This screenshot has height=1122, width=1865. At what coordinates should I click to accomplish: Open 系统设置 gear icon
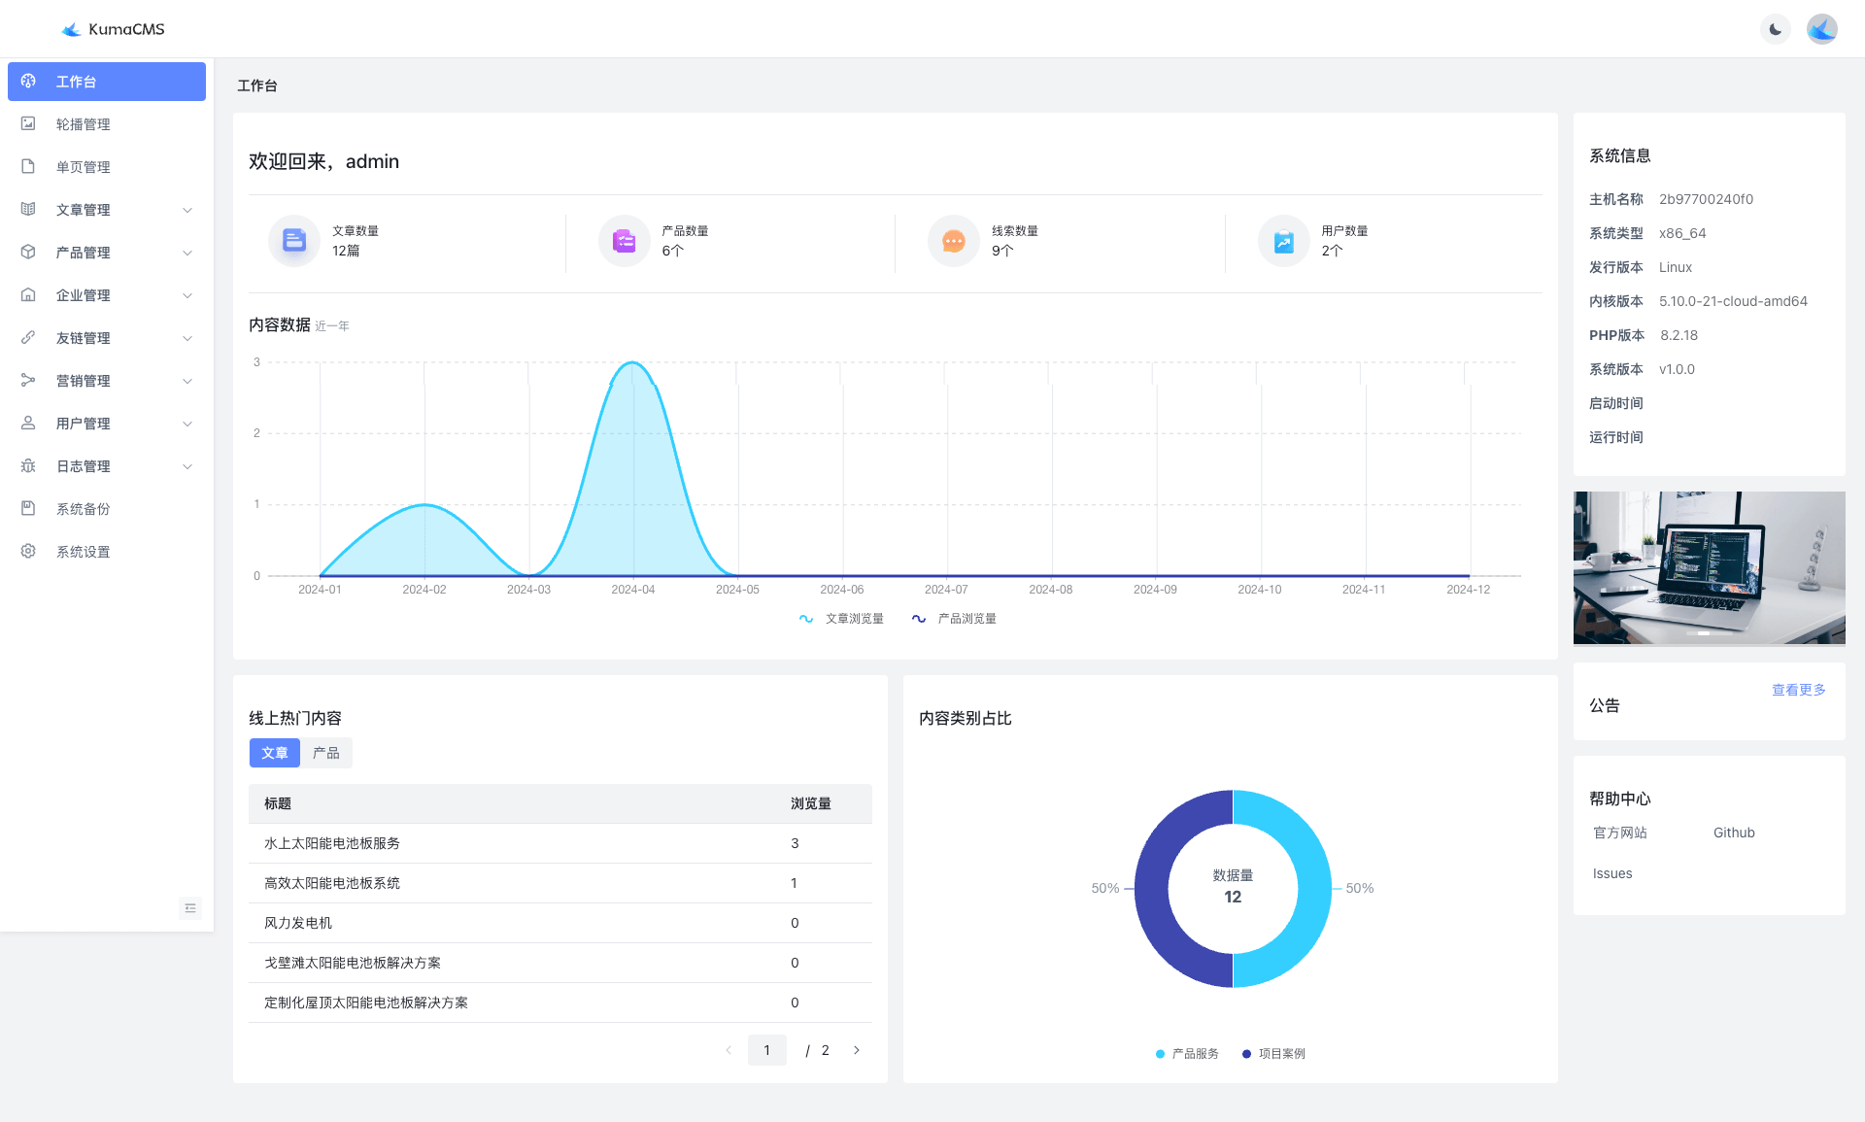[x=28, y=552]
